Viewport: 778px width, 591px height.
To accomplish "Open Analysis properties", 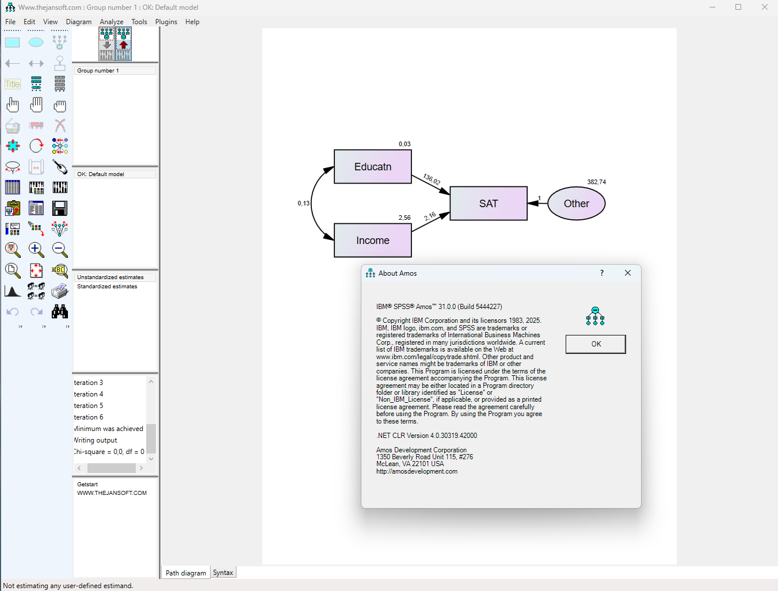I will (36, 188).
